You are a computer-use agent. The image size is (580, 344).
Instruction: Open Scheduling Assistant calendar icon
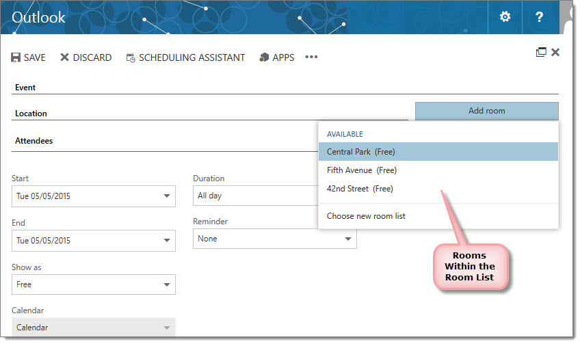[131, 57]
